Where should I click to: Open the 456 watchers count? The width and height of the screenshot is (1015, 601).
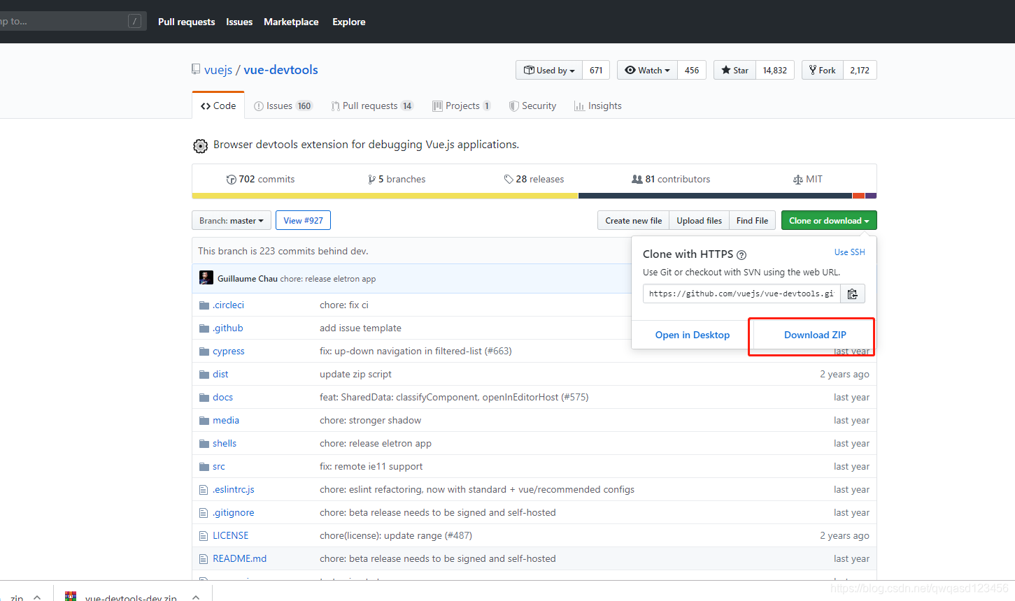(692, 70)
